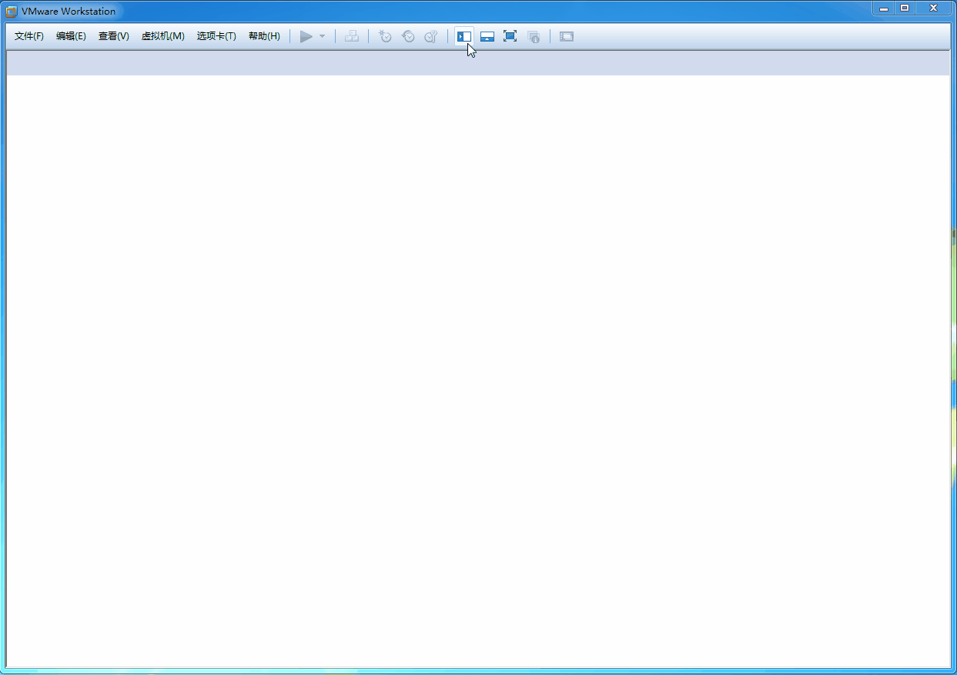Click the VMware Workstation title bar icon
Image resolution: width=957 pixels, height=675 pixels.
12,11
